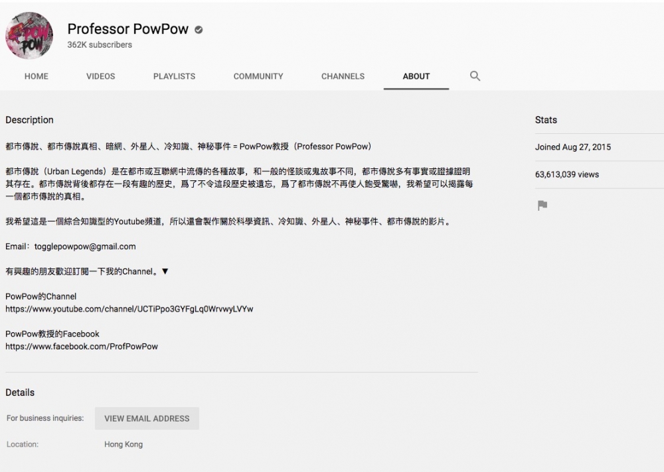This screenshot has width=664, height=472.
Task: Select the COMMUNITY tab
Action: (x=258, y=76)
